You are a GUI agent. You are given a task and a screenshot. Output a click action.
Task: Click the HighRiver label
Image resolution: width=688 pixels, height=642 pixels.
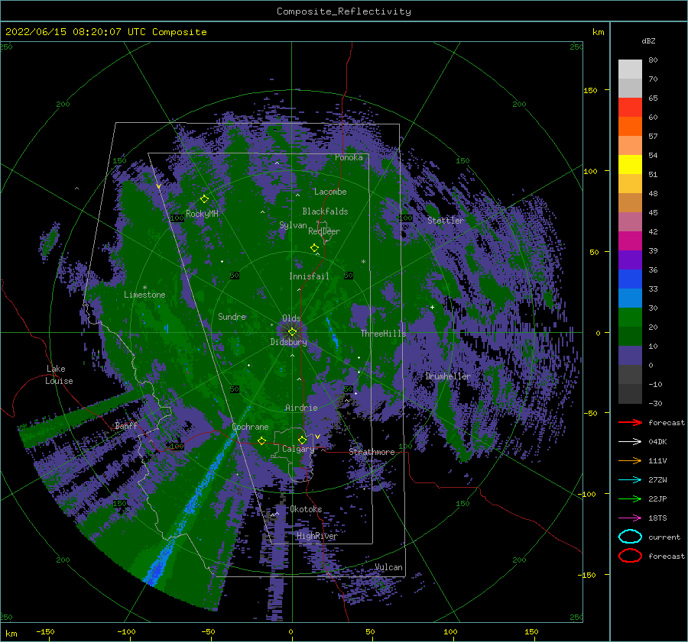tap(317, 536)
